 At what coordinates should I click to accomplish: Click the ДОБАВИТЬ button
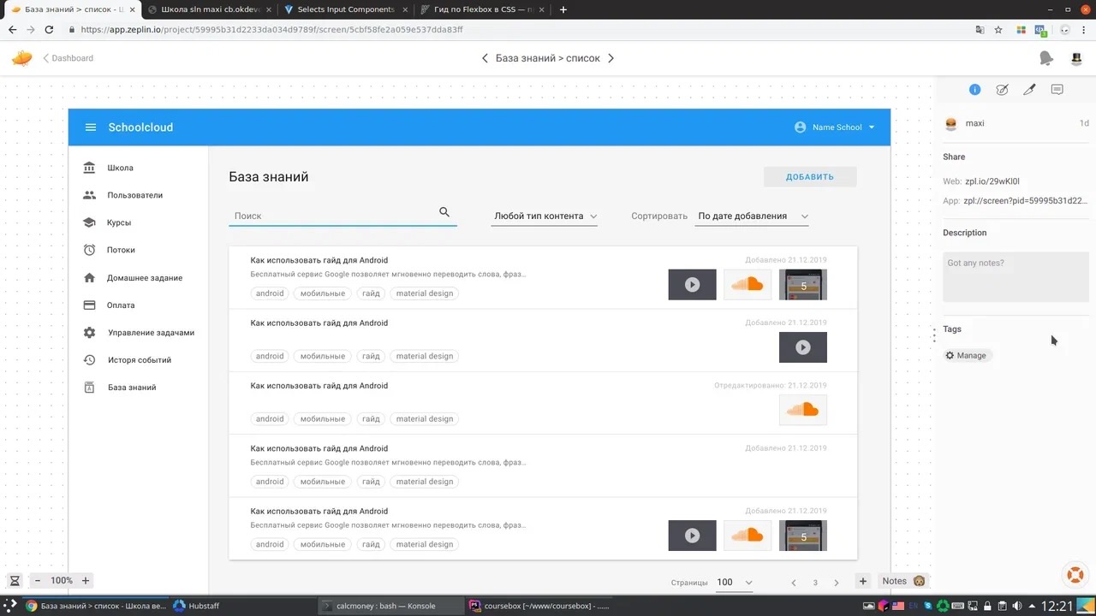(810, 177)
